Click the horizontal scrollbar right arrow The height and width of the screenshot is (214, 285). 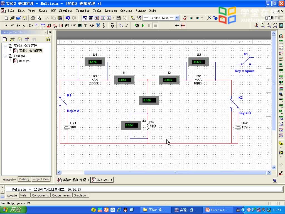tap(269, 172)
